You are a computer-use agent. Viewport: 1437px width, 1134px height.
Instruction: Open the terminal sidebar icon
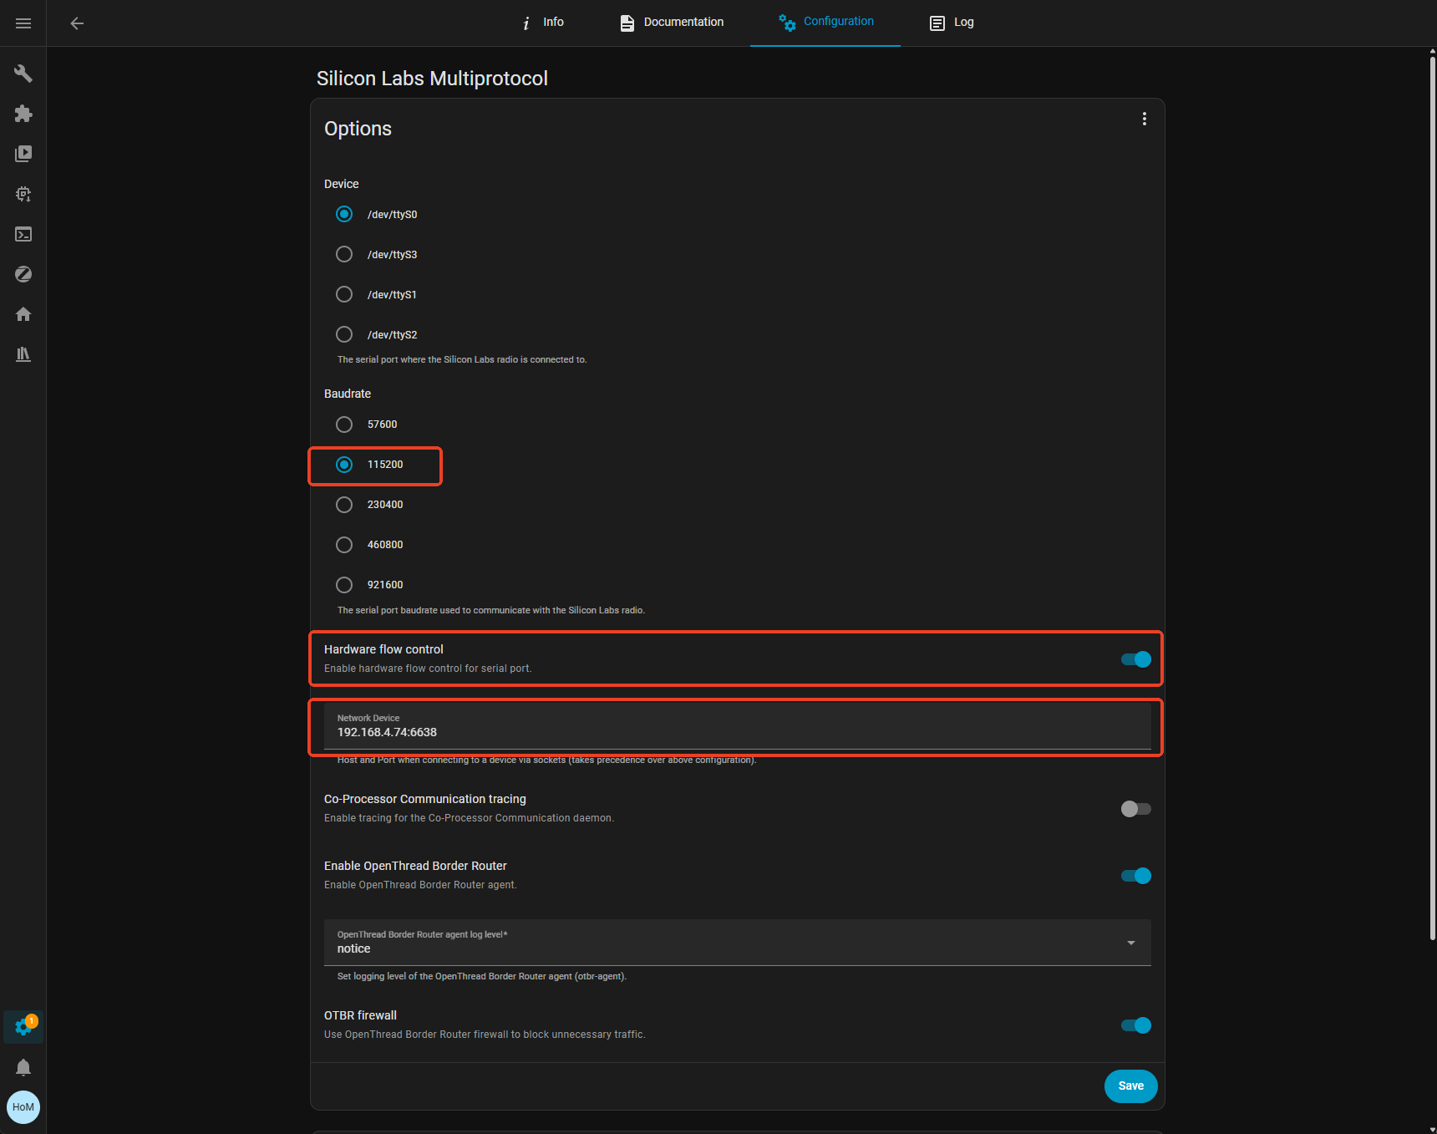[23, 234]
